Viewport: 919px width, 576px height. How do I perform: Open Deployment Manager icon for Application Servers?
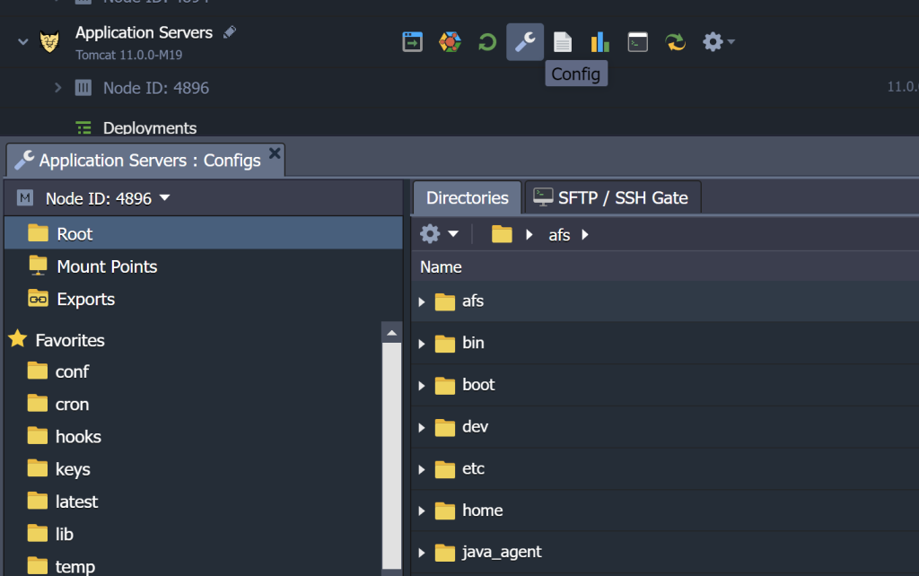413,42
